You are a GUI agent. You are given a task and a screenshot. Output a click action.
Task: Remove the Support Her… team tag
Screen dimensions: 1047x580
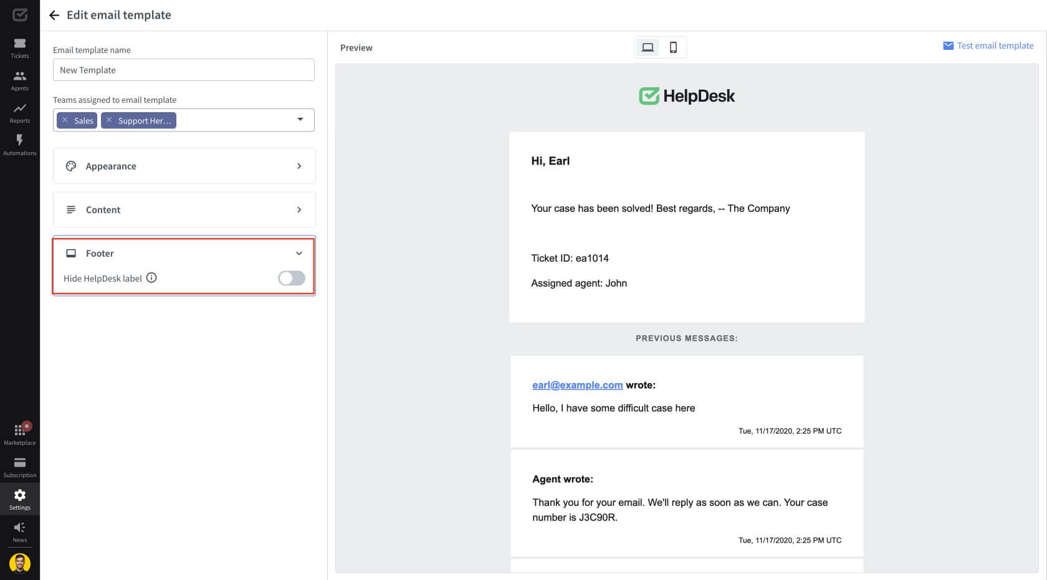pos(109,120)
